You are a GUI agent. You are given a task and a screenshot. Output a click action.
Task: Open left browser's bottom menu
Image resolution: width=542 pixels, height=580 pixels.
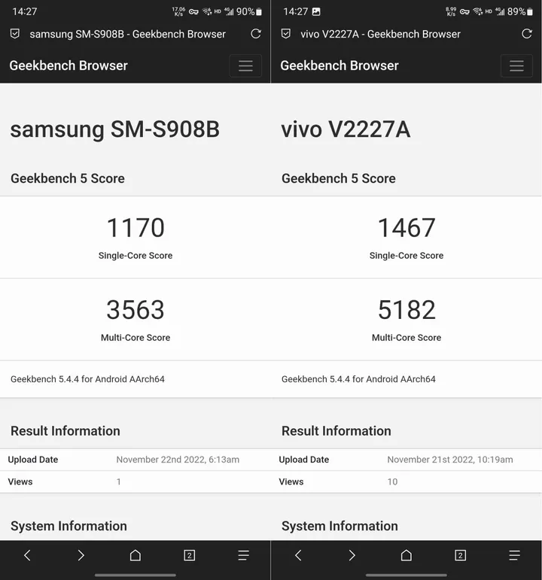244,555
